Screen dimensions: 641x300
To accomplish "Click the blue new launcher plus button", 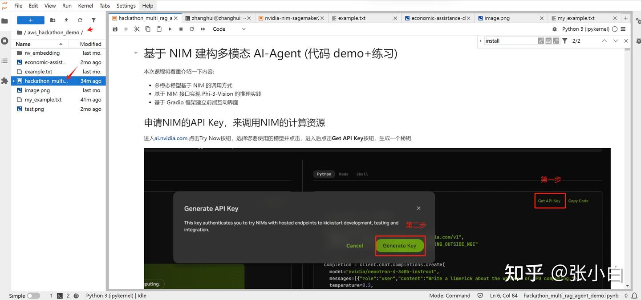I will coord(31,20).
